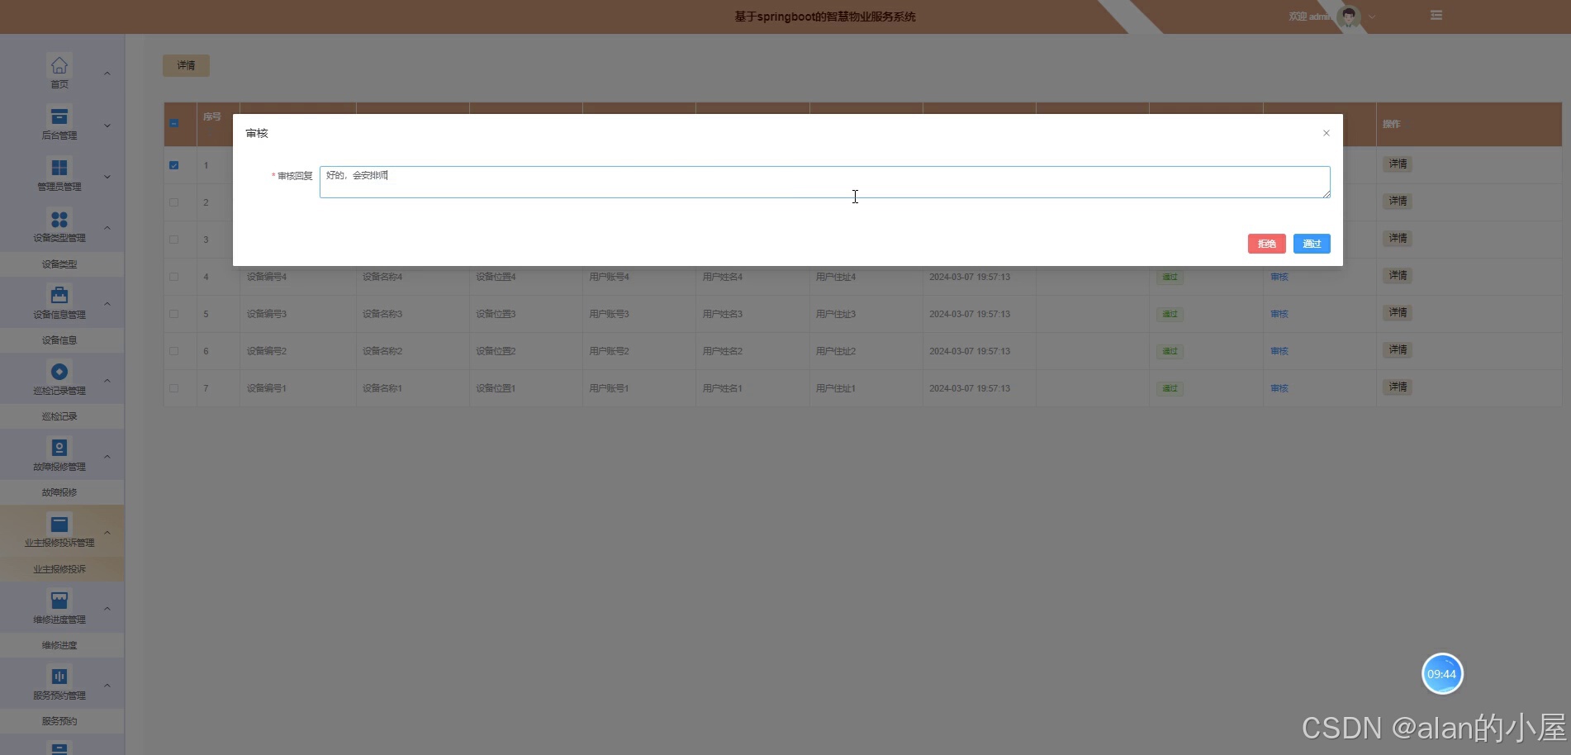Click the textarea resize handle corner

click(x=1327, y=194)
